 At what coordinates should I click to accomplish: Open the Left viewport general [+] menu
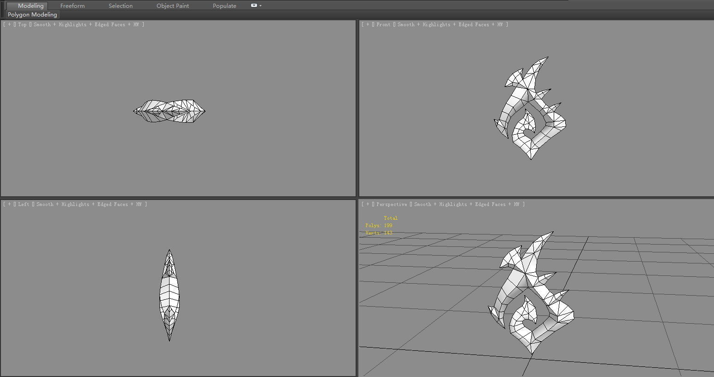(x=9, y=204)
